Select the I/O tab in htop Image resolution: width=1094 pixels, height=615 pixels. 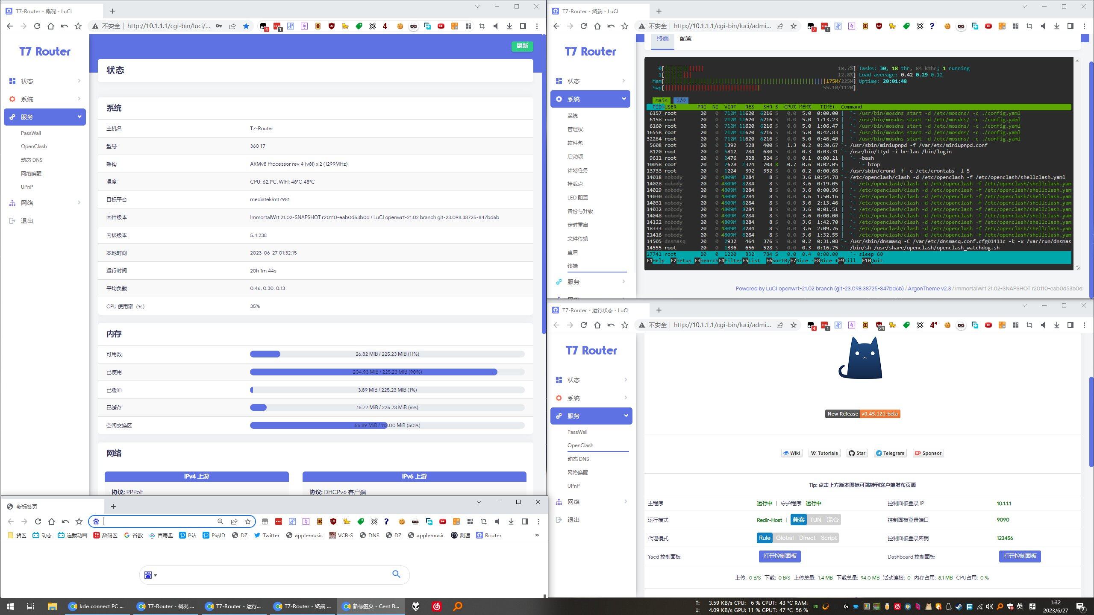(x=681, y=100)
